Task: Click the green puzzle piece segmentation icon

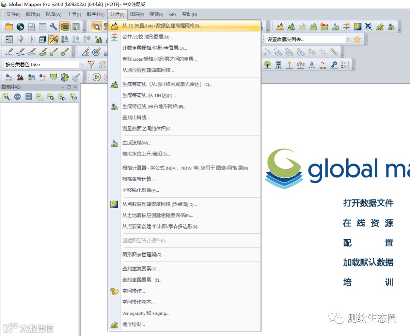Action: [65, 77]
